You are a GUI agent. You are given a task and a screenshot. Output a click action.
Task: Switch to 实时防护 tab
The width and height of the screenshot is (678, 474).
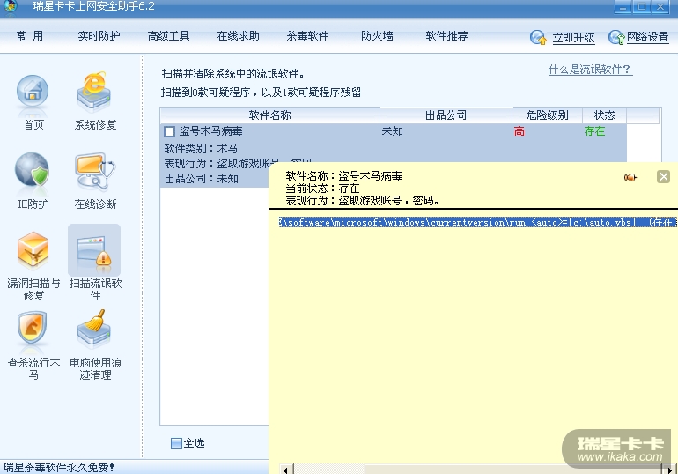coord(99,35)
